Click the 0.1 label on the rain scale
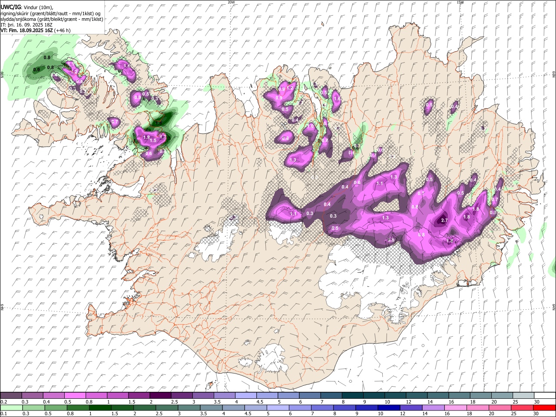 tap(4, 414)
